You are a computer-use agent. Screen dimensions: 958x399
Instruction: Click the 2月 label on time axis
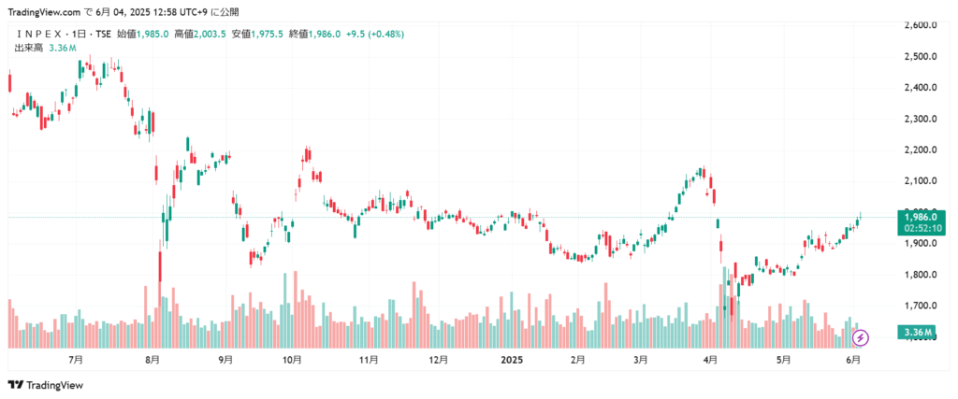pyautogui.click(x=577, y=360)
